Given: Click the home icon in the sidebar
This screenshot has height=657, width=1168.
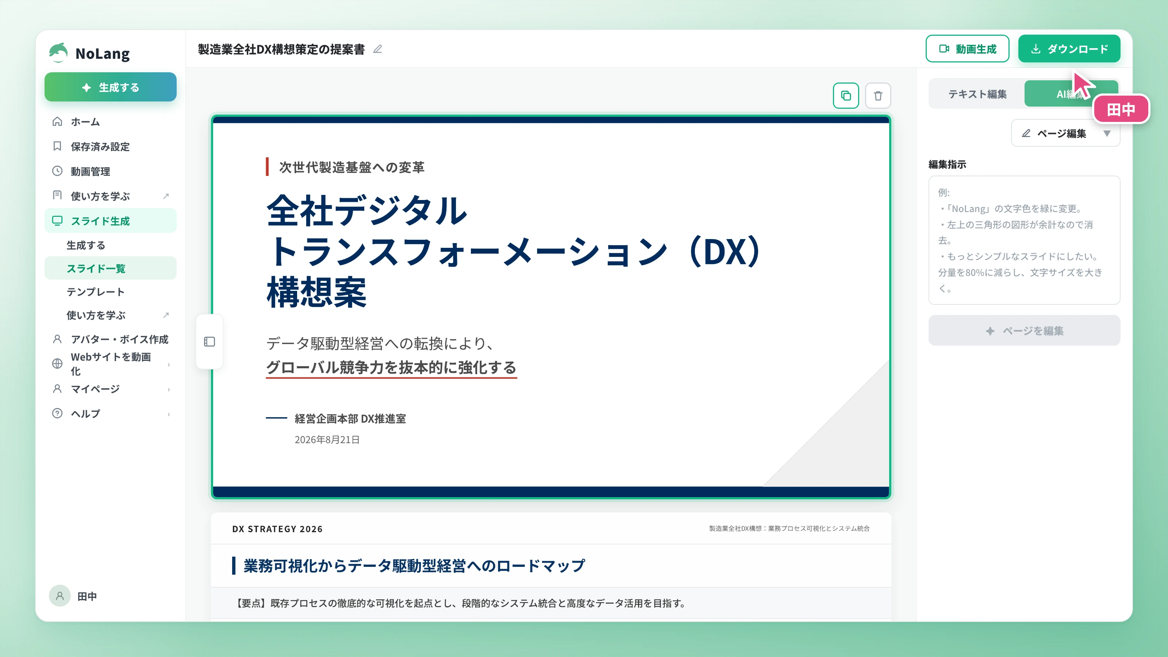Looking at the screenshot, I should 57,121.
